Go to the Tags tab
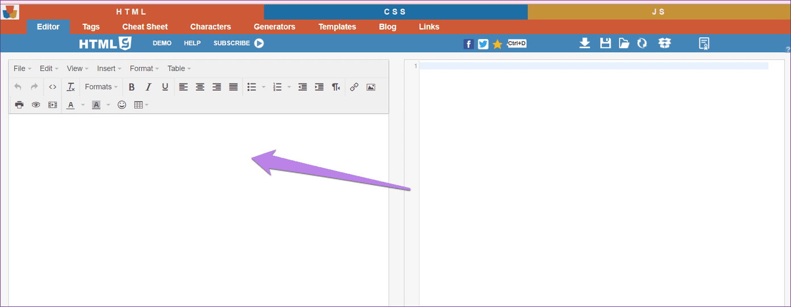The width and height of the screenshot is (791, 307). point(91,27)
